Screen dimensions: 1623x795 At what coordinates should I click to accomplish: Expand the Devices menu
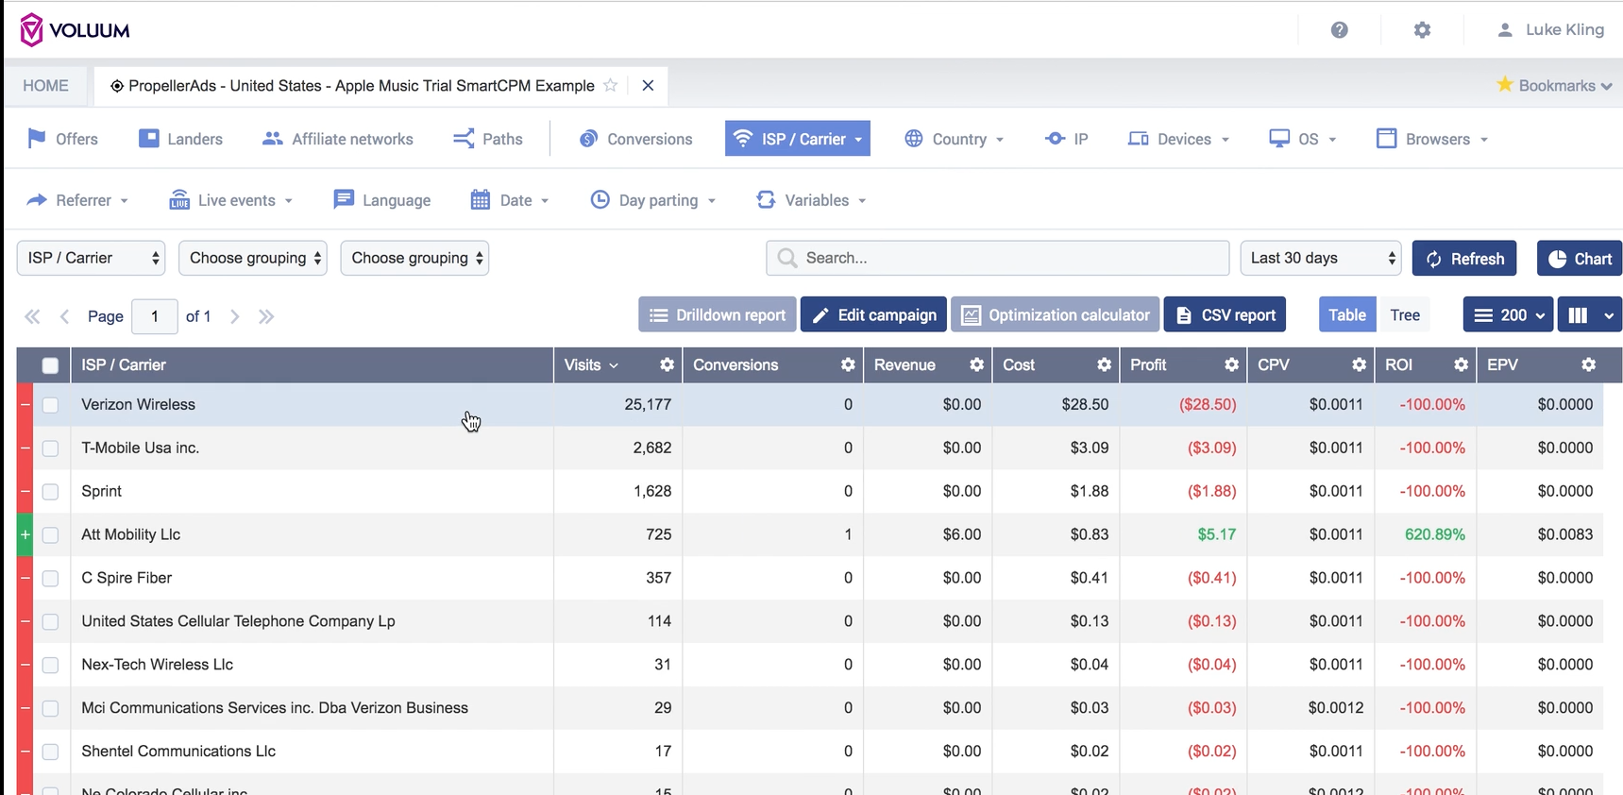(x=1178, y=139)
